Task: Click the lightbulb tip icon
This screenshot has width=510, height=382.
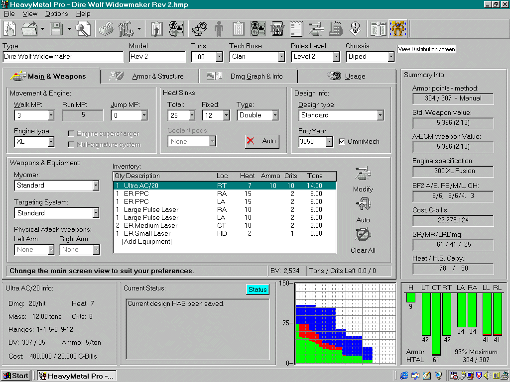Action: [x=355, y=29]
